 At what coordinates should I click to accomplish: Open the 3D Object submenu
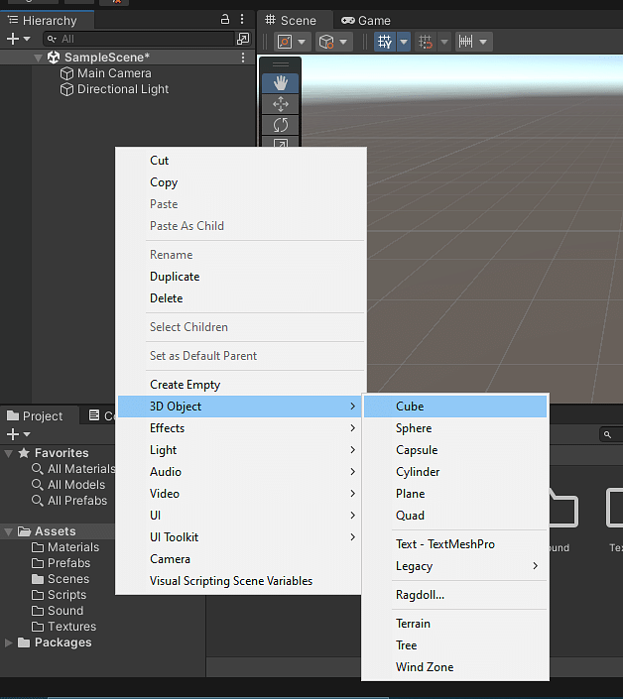(x=239, y=407)
